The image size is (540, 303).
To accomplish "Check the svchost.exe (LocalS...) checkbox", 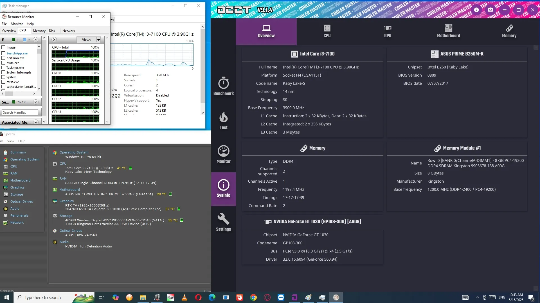I will (3, 87).
